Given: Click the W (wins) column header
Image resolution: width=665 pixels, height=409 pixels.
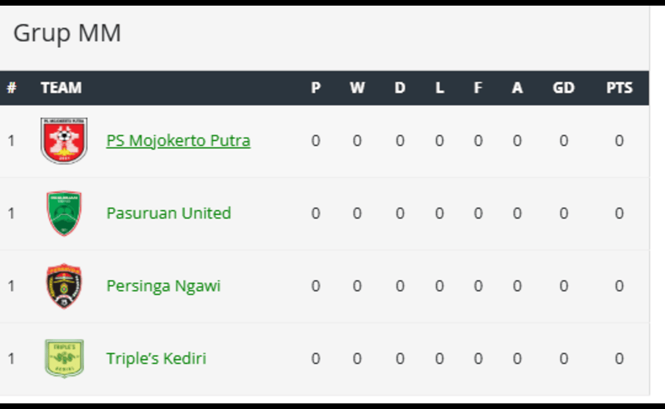Looking at the screenshot, I should tap(357, 88).
